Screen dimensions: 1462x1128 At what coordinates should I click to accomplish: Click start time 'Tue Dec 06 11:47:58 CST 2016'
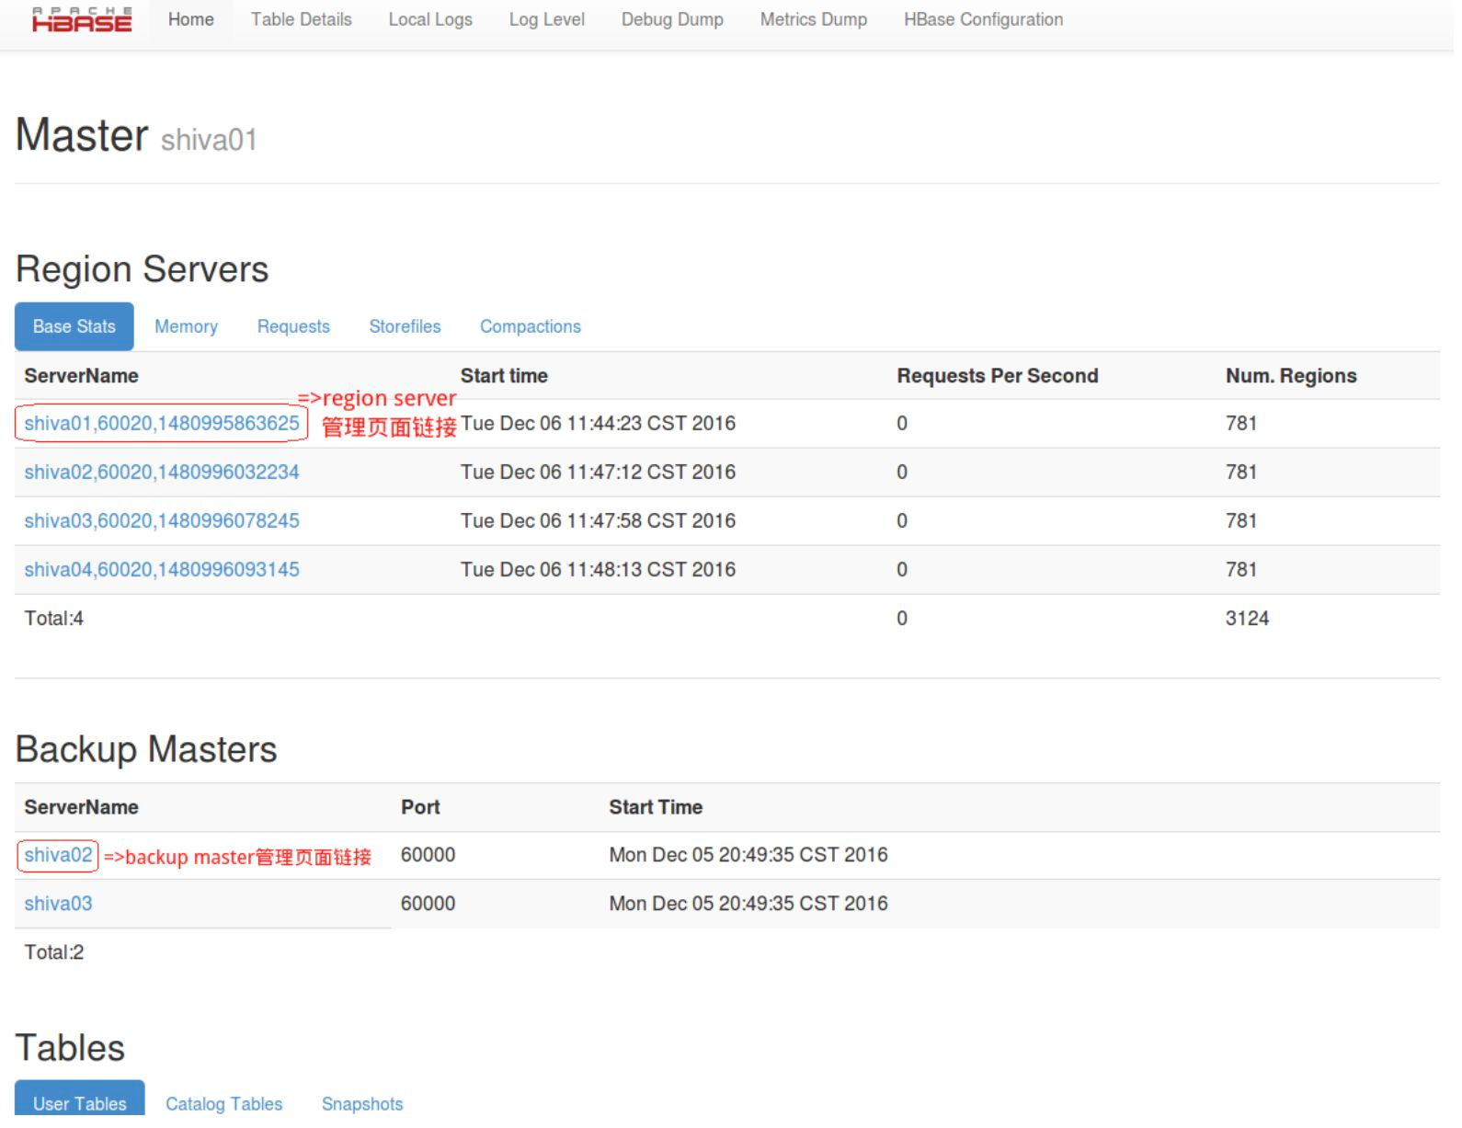598,520
